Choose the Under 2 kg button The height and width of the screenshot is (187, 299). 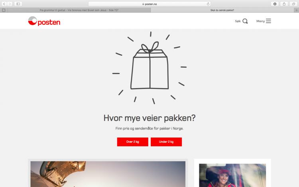(166, 142)
